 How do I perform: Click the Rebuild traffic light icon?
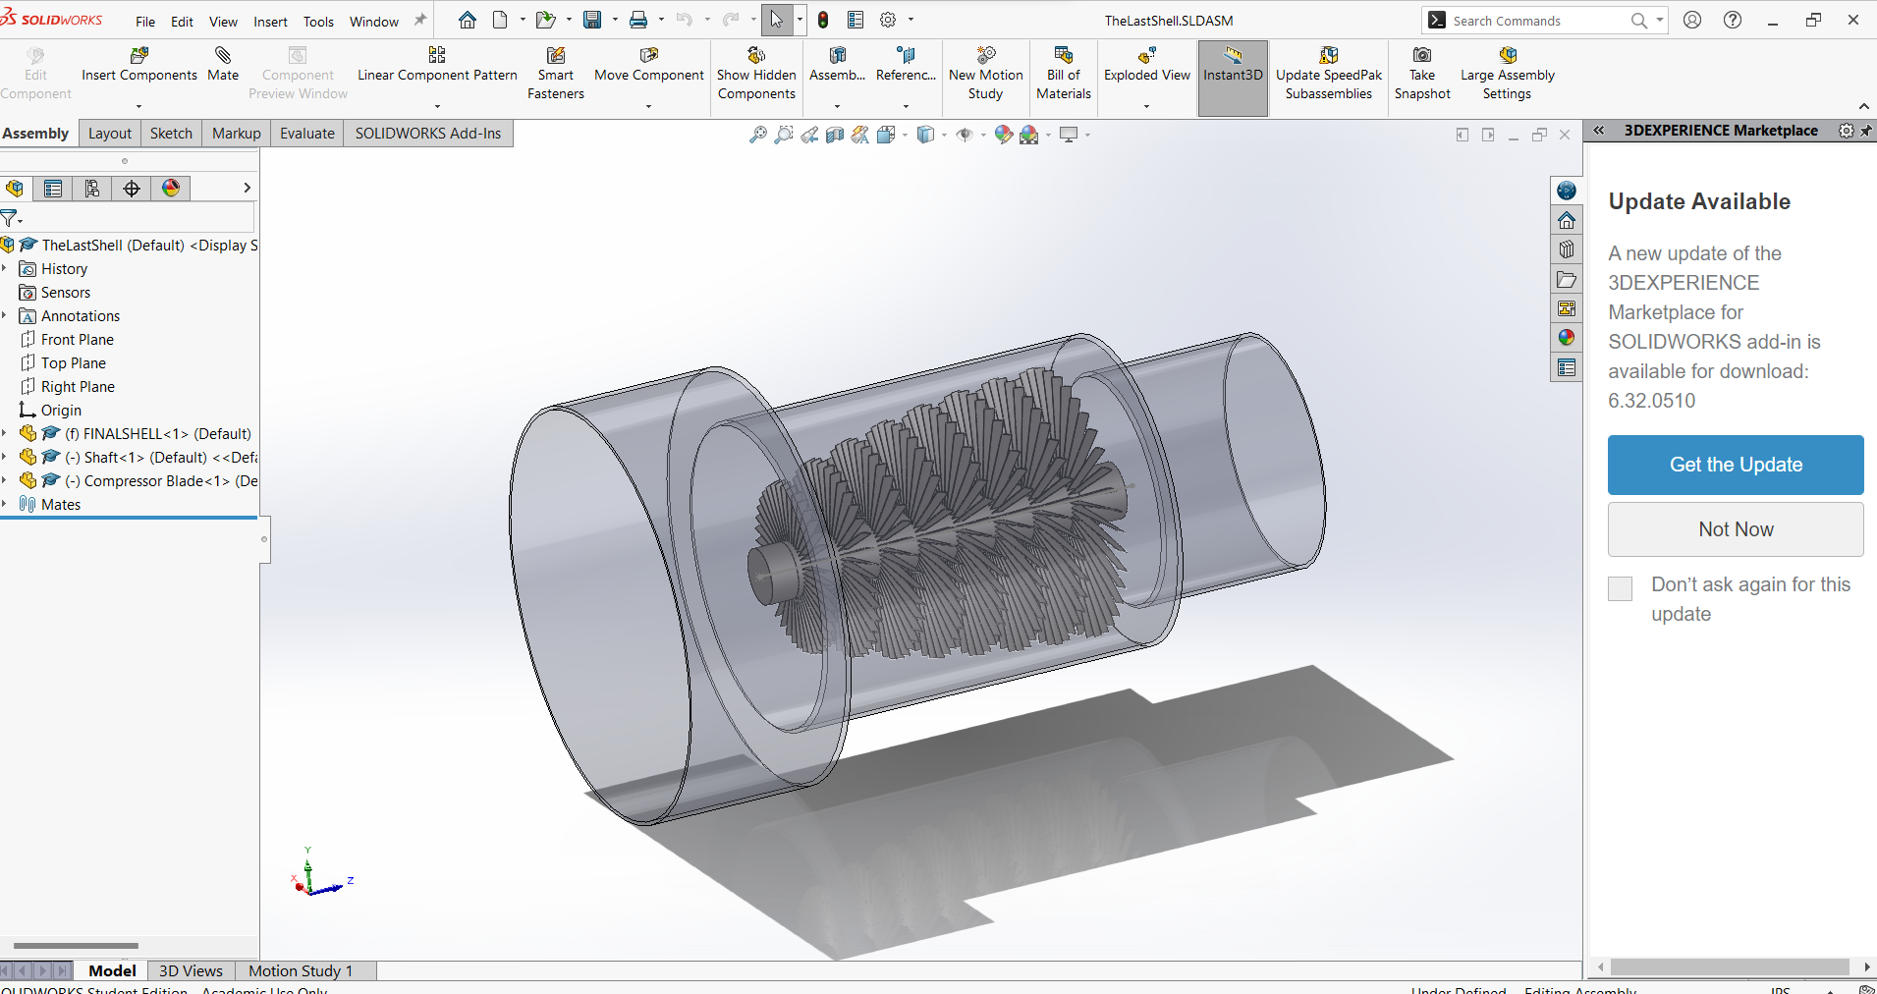tap(823, 20)
